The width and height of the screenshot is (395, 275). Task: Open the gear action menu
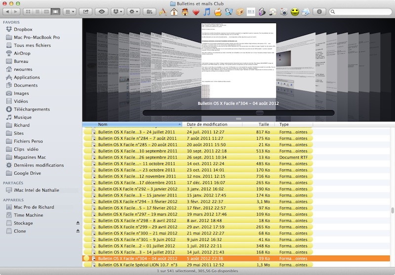[133, 11]
